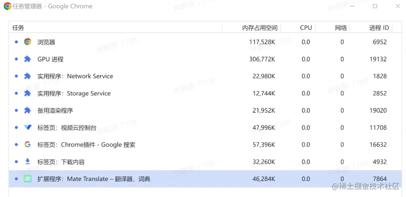Click the puzzle icon beside 备用渲染程序

(27, 111)
